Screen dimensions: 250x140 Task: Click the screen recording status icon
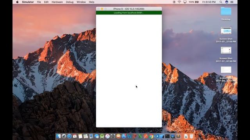click(x=174, y=2)
